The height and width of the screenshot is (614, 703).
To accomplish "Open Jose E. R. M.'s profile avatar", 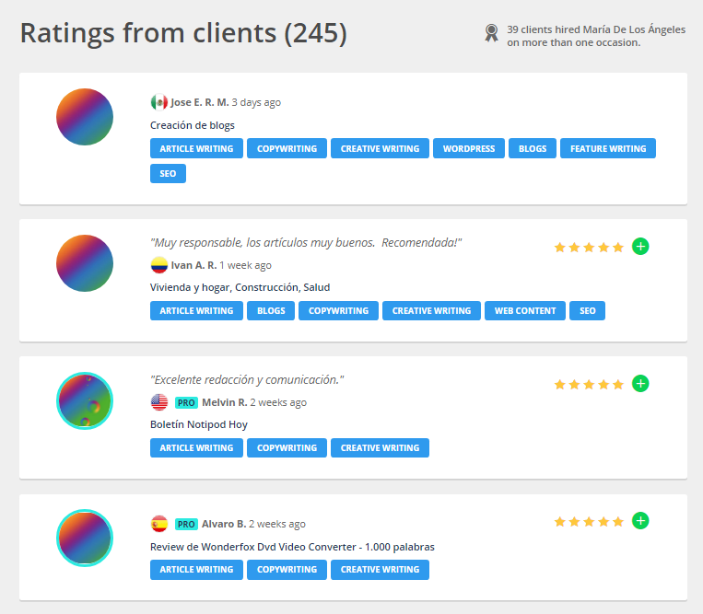I will 85,117.
